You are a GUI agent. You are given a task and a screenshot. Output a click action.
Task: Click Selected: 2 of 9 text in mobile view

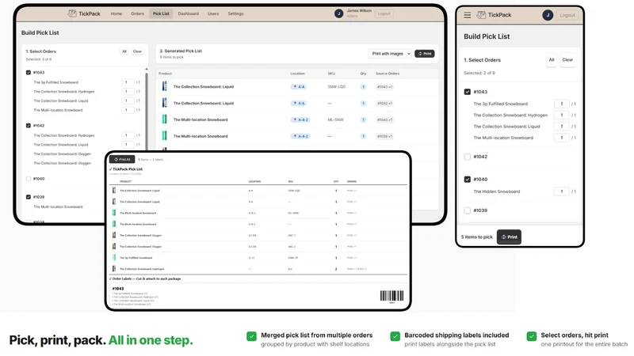click(x=479, y=73)
